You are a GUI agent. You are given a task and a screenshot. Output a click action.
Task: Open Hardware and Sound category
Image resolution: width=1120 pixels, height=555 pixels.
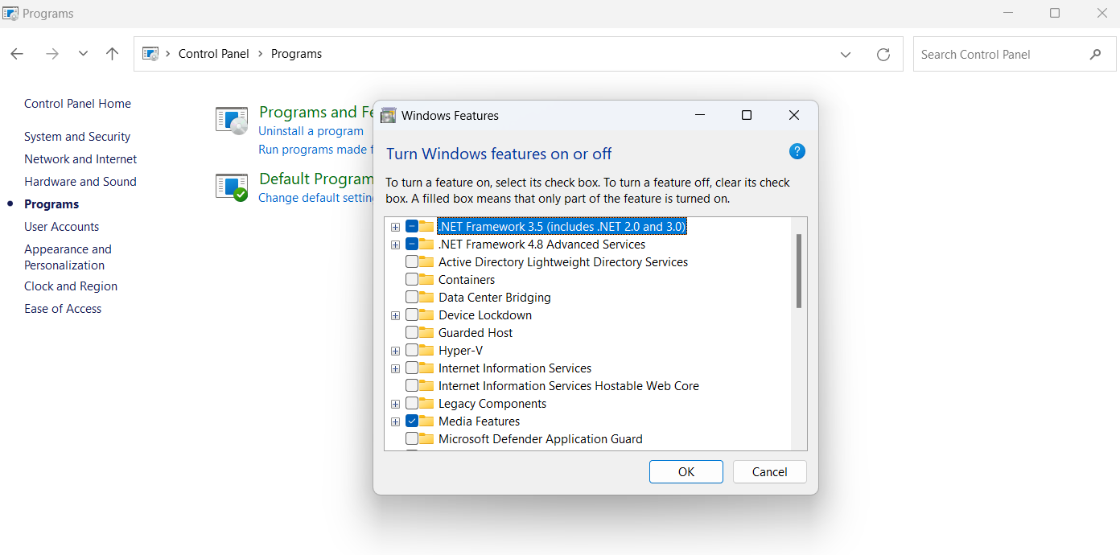(80, 182)
